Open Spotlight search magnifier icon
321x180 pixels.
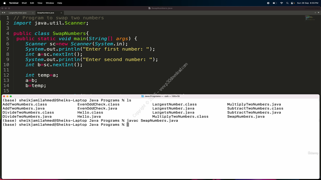(x=287, y=3)
